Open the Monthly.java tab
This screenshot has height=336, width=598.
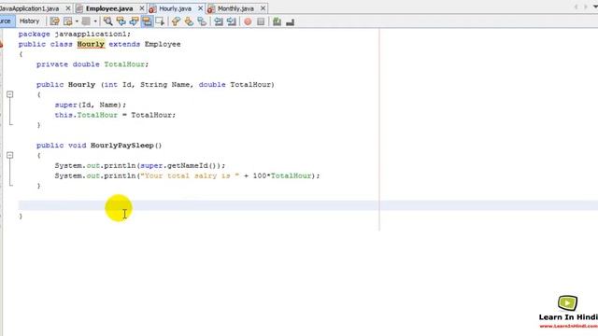click(235, 8)
